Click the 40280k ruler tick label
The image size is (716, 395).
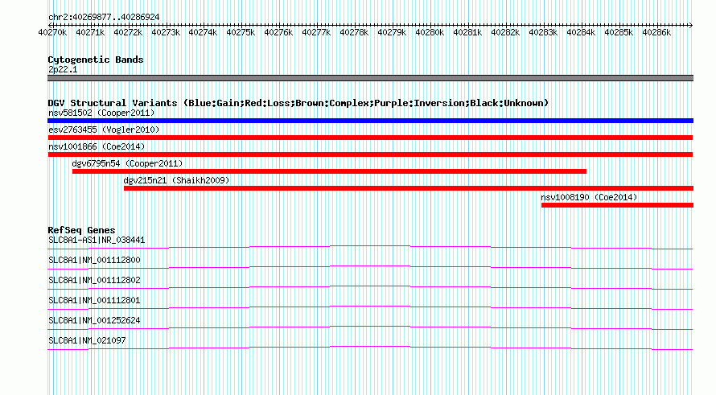tap(430, 32)
